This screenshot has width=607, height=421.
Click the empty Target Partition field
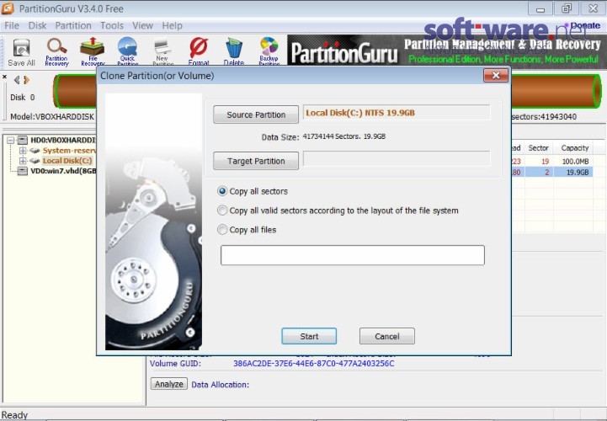click(x=397, y=158)
